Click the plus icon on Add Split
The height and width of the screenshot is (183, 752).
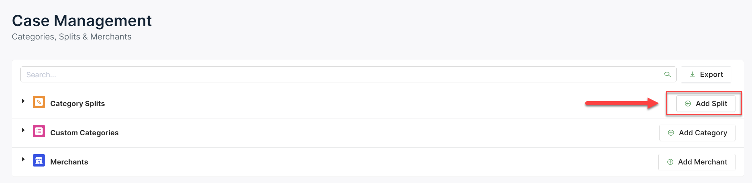tap(688, 104)
